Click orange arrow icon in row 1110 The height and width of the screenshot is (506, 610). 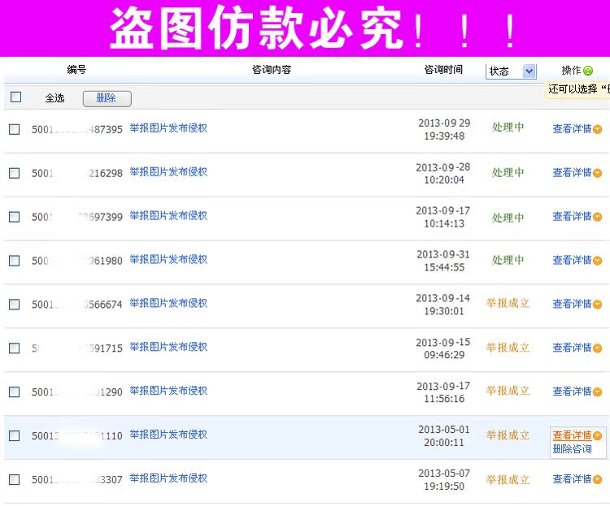coord(597,435)
